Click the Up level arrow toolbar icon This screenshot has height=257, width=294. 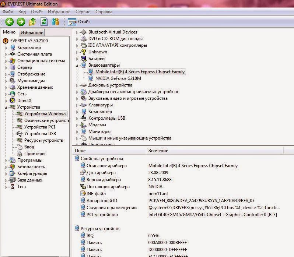[x=32, y=22]
